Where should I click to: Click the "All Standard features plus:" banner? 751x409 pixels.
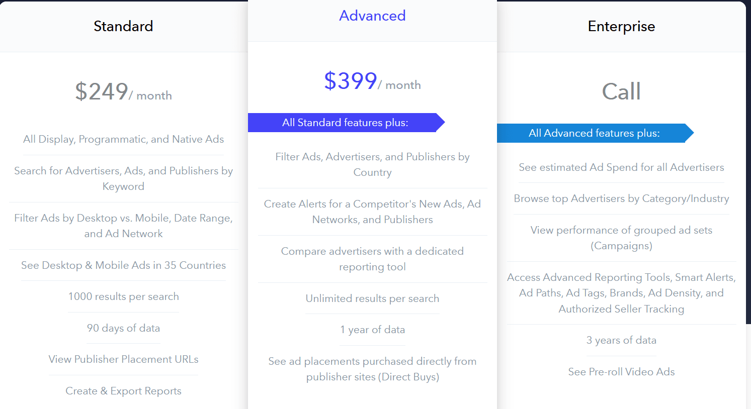pyautogui.click(x=345, y=123)
